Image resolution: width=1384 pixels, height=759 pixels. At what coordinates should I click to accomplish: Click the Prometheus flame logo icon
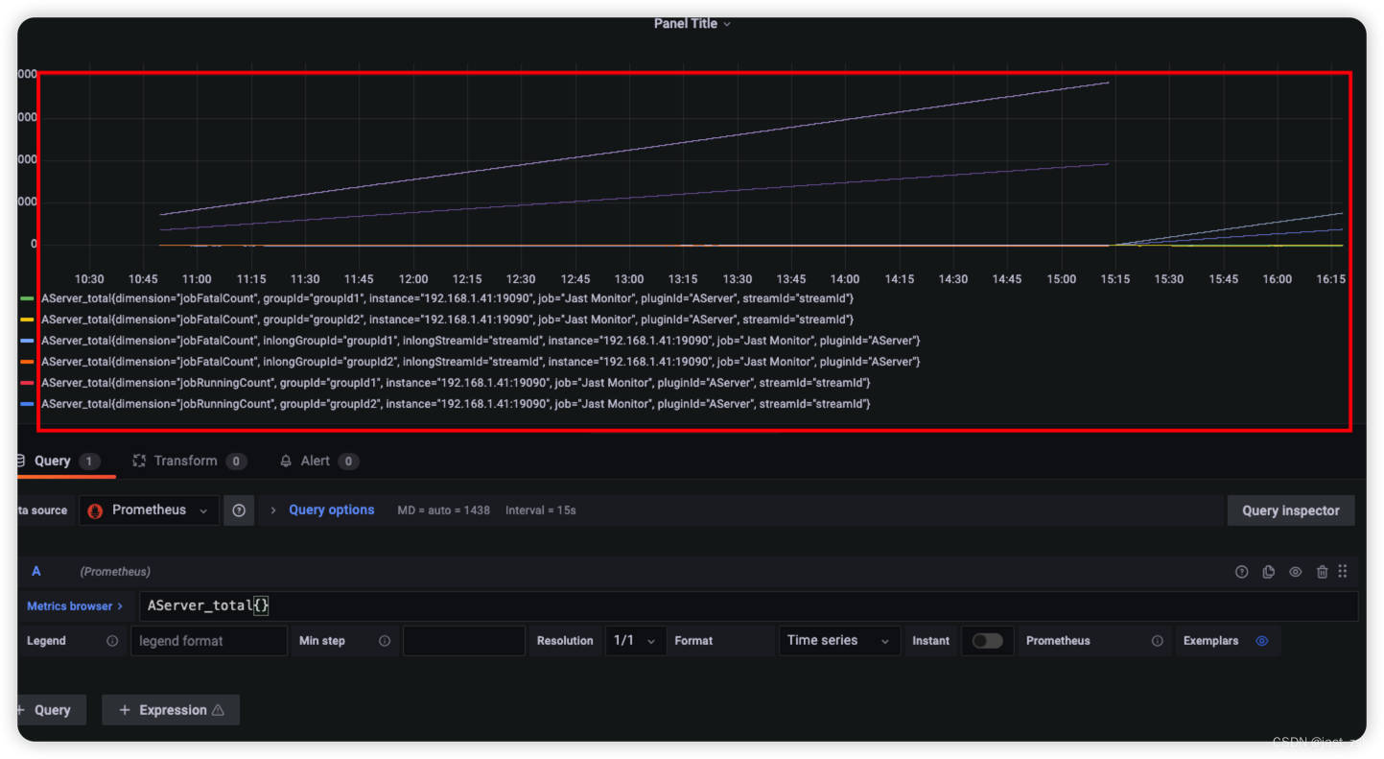[x=95, y=510]
